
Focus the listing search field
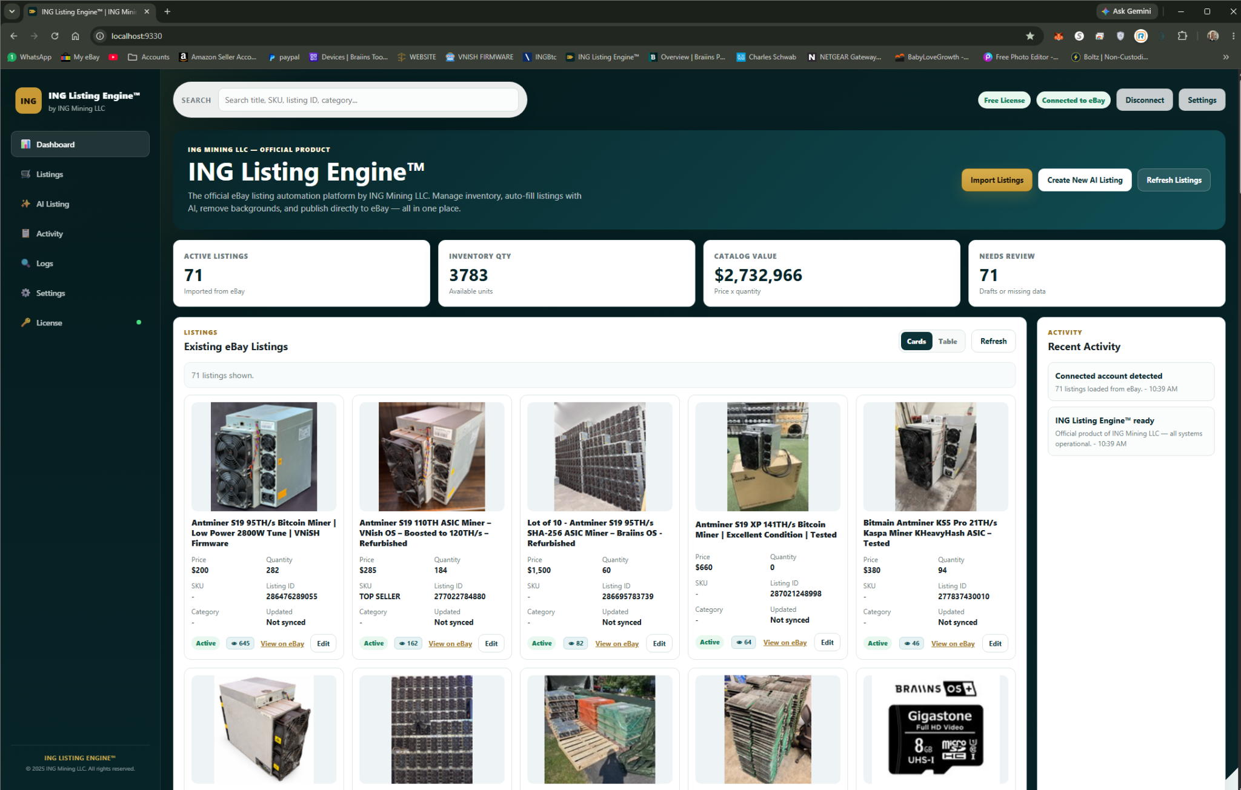click(x=368, y=100)
